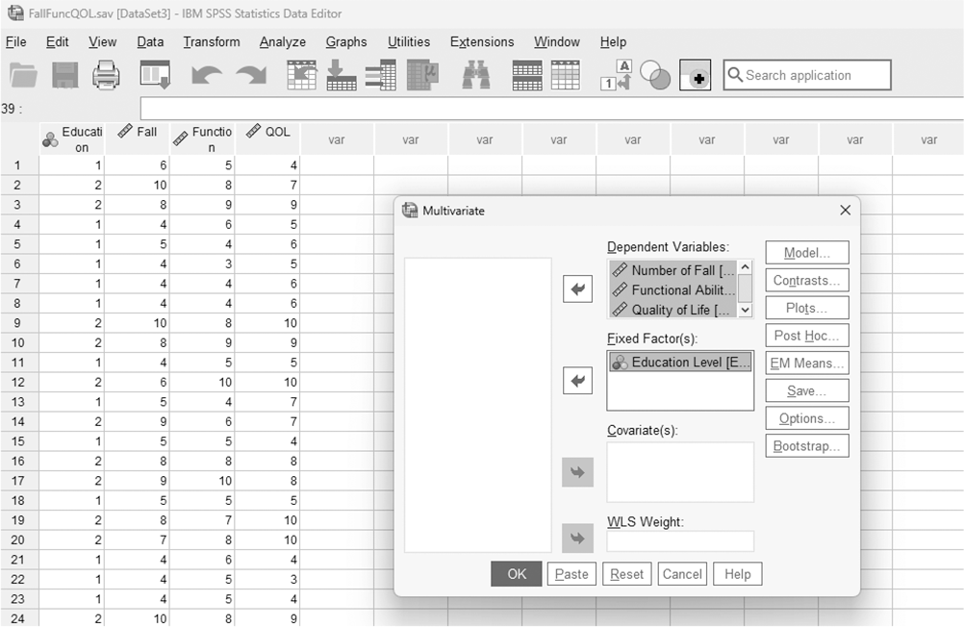The image size is (964, 627).
Task: Open the Post Hoc options dialog
Action: (806, 336)
